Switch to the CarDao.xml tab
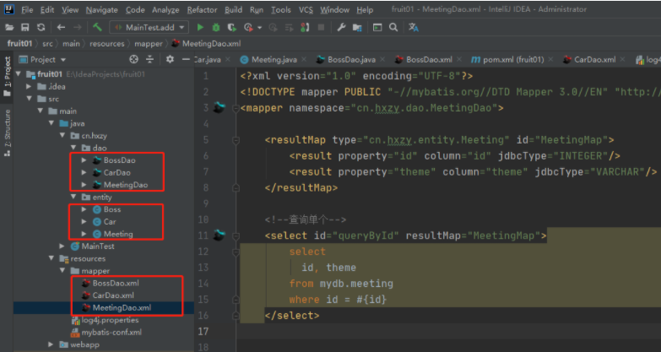Screen dimensions: 661x352 click(x=594, y=59)
